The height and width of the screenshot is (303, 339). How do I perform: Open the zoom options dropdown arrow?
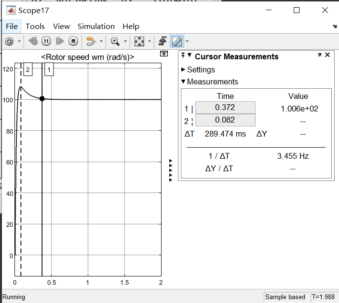[x=125, y=41]
